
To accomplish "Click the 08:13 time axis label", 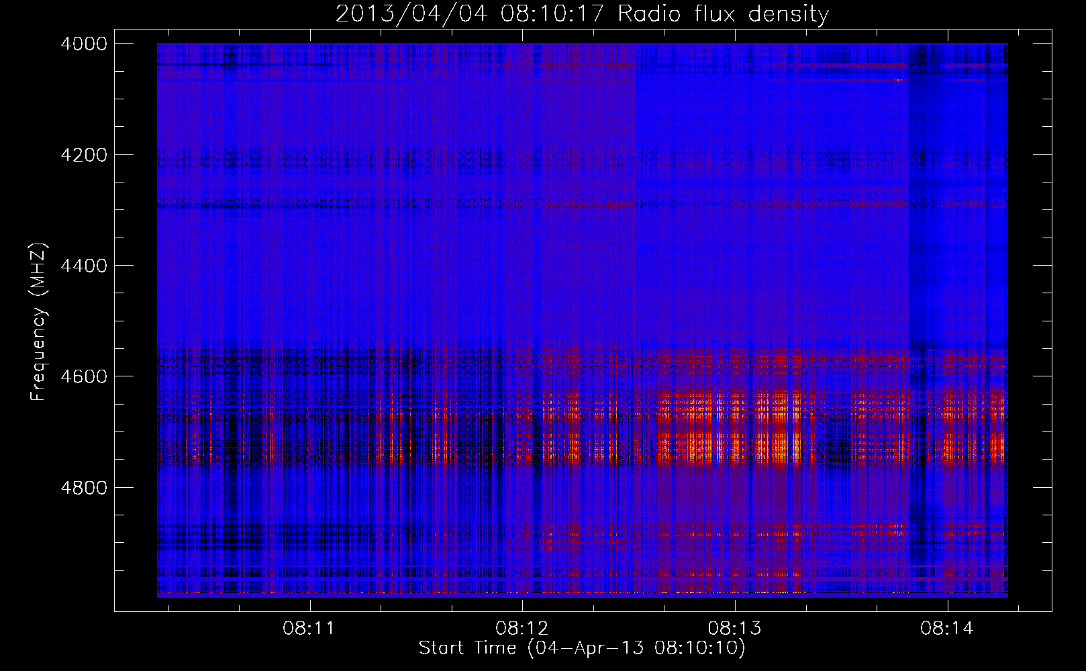I will click(734, 629).
